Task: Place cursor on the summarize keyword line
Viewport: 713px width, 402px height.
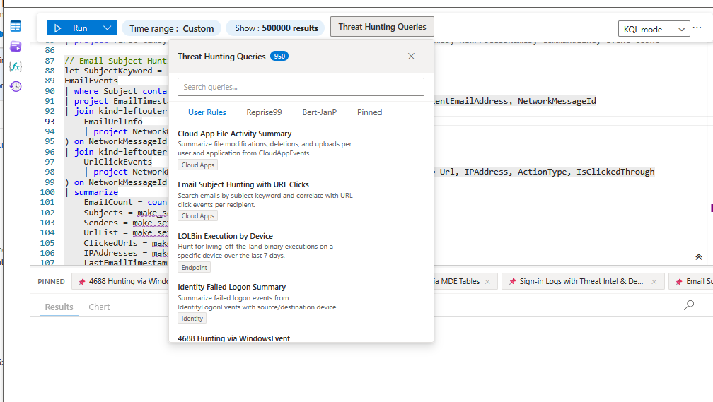Action: click(96, 192)
